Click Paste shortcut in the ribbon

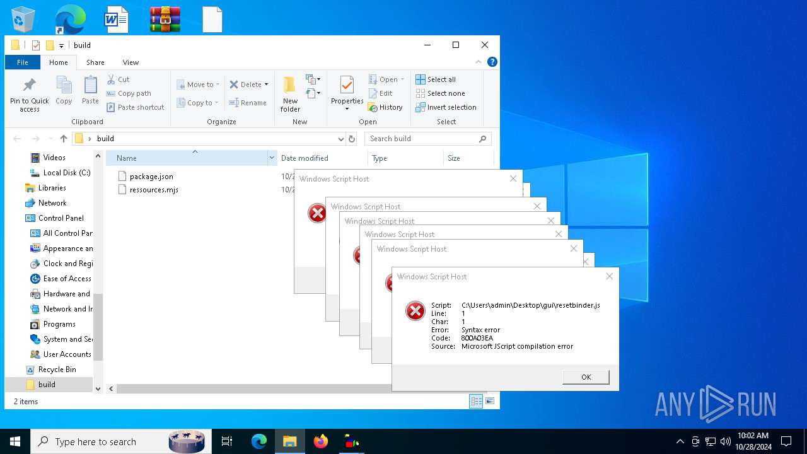pyautogui.click(x=135, y=107)
